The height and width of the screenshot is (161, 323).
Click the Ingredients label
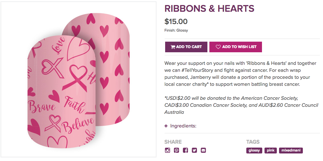(183, 126)
